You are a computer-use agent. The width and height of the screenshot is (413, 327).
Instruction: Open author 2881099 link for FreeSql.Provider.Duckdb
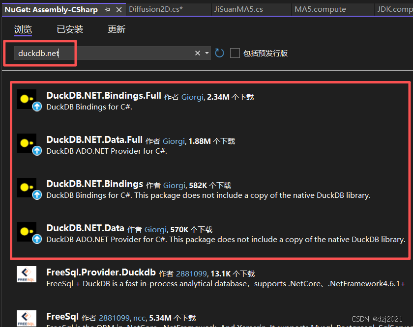pyautogui.click(x=191, y=274)
